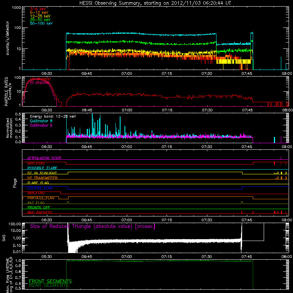Click 07:45 time label under SAS panel

(x=246, y=257)
